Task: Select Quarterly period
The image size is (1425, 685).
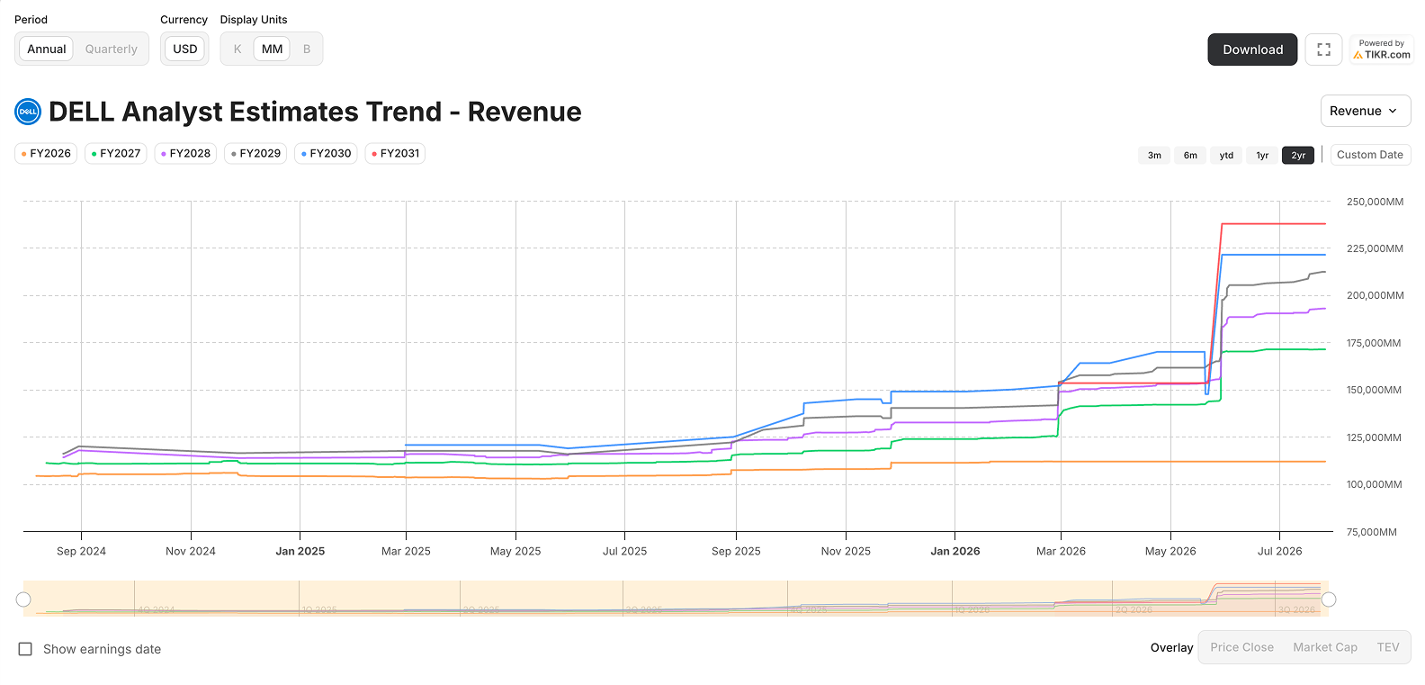Action: click(112, 49)
